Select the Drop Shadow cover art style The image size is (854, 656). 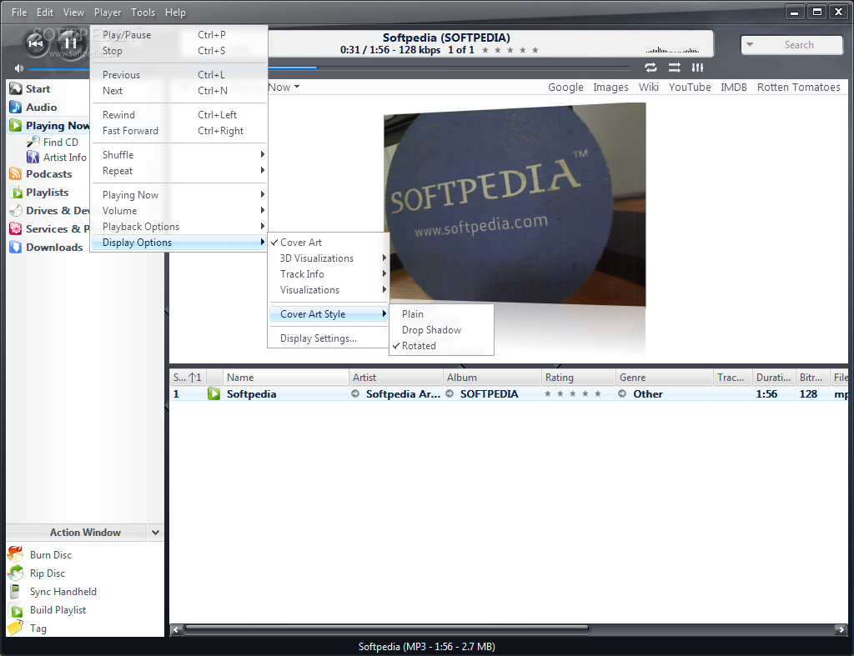[x=442, y=330]
